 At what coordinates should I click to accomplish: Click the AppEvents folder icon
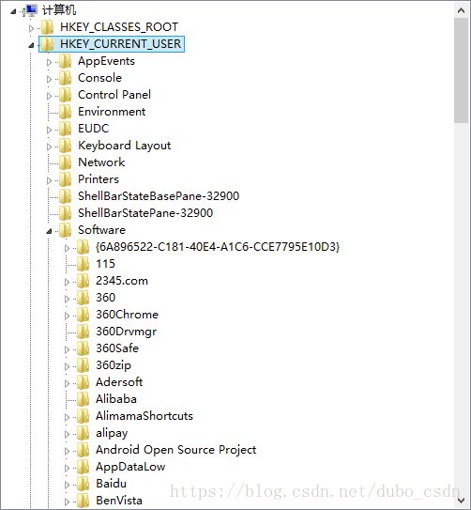coord(66,61)
